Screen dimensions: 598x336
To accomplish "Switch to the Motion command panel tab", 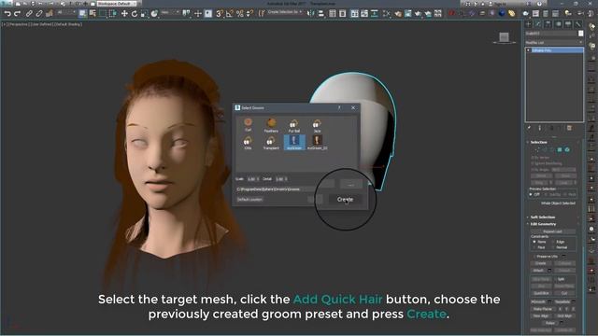I will click(558, 24).
